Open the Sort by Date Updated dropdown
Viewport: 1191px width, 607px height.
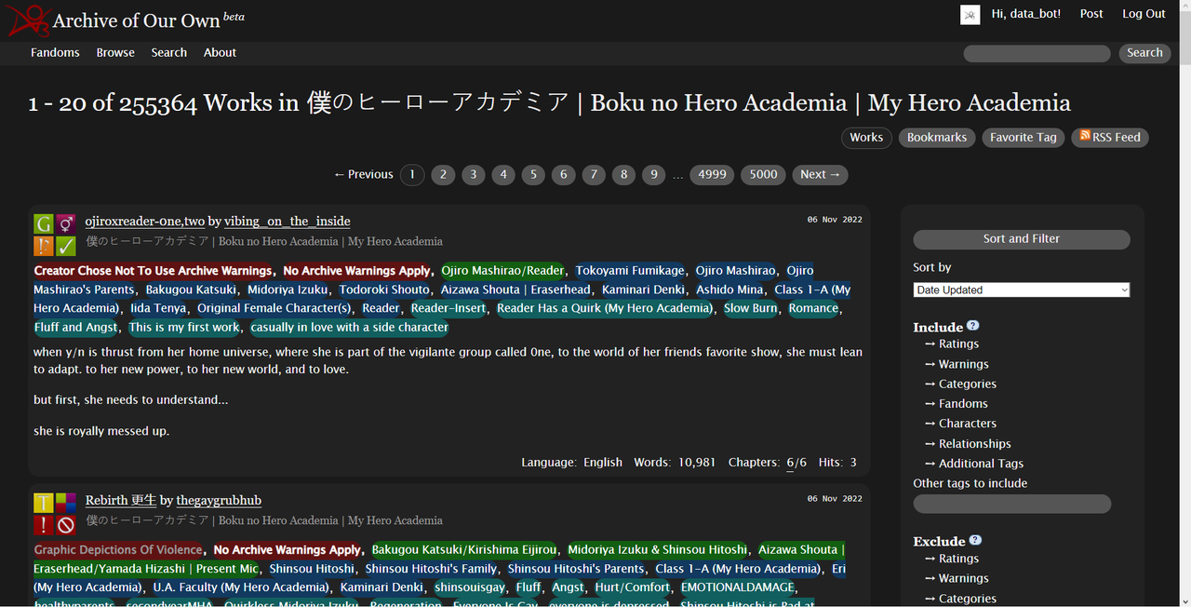pyautogui.click(x=1022, y=290)
